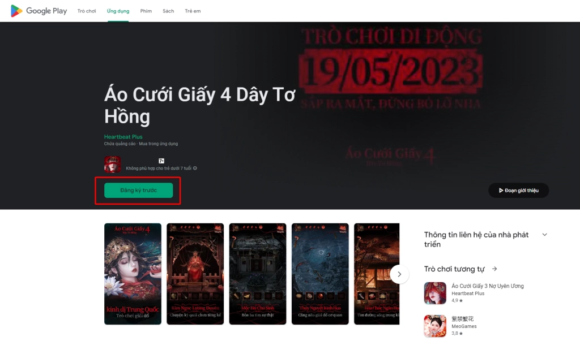Click the Đăng ký trước button
This screenshot has width=580, height=341.
pos(138,190)
